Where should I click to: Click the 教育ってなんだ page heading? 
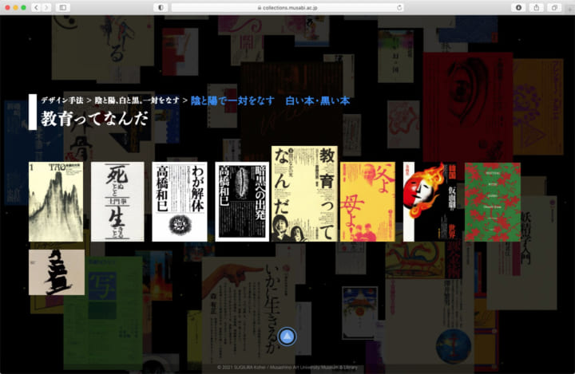point(94,119)
